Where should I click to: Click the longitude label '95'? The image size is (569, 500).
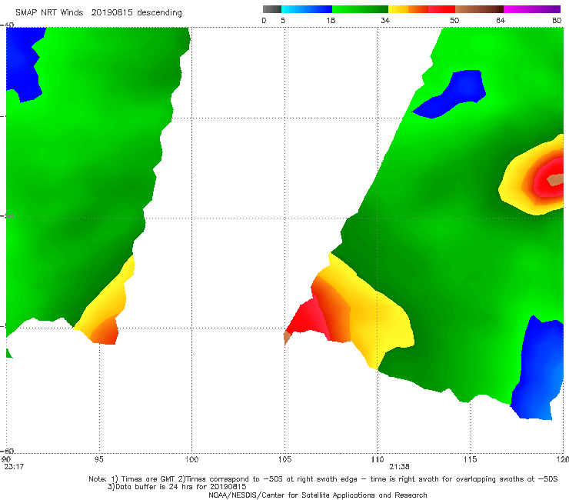[98, 460]
